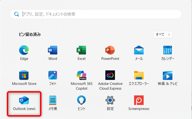
Task: Expand all apps with すべて button
Action: click(163, 34)
